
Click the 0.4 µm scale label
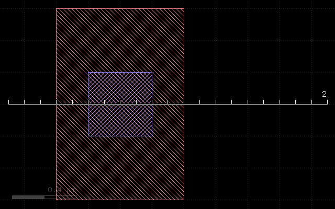(x=60, y=190)
